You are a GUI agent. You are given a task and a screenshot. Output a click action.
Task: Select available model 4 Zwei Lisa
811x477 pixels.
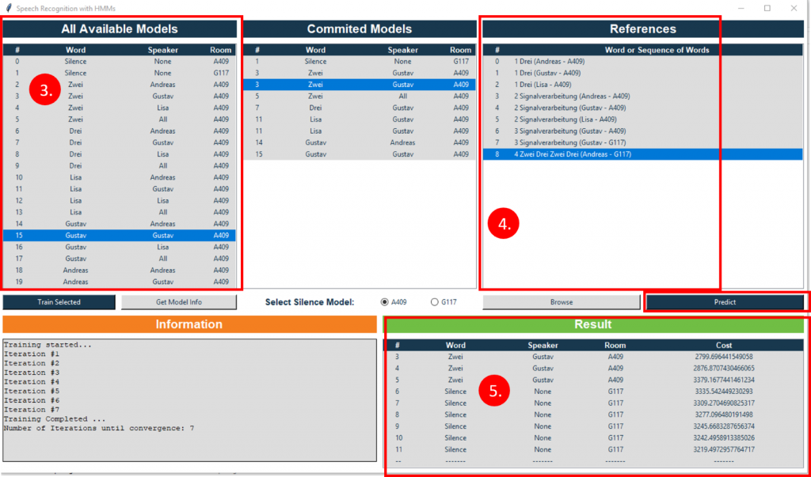[120, 108]
